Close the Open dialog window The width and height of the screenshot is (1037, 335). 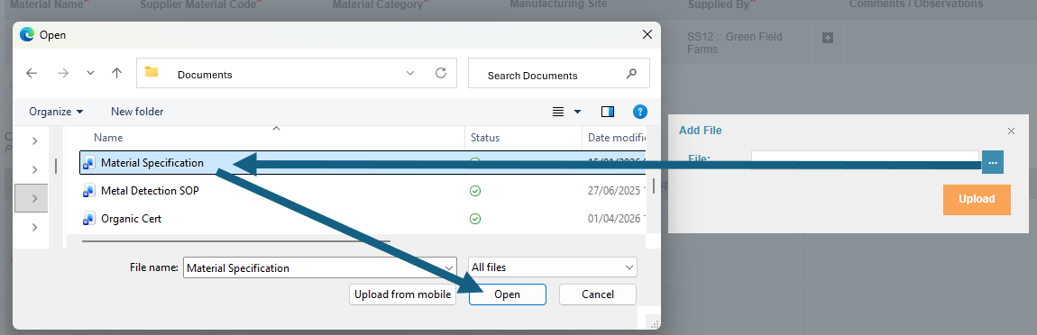647,34
